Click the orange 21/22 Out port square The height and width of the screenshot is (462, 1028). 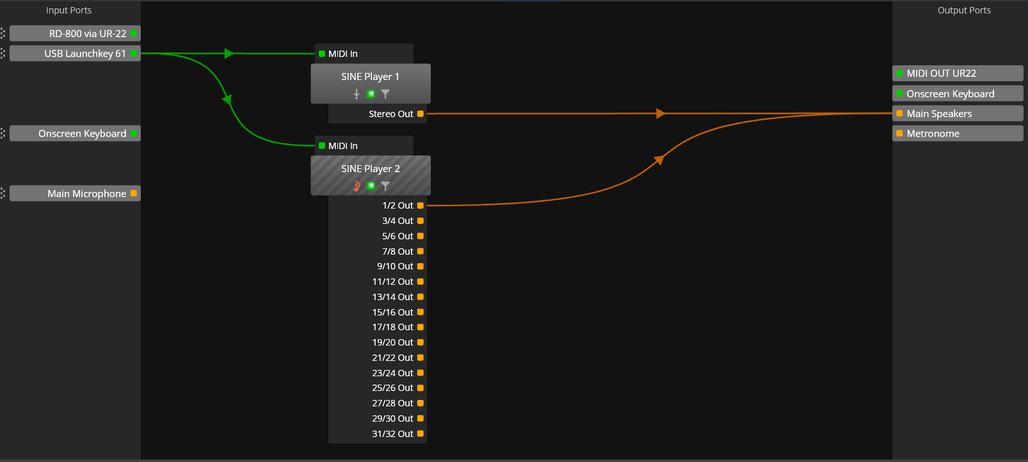click(421, 358)
